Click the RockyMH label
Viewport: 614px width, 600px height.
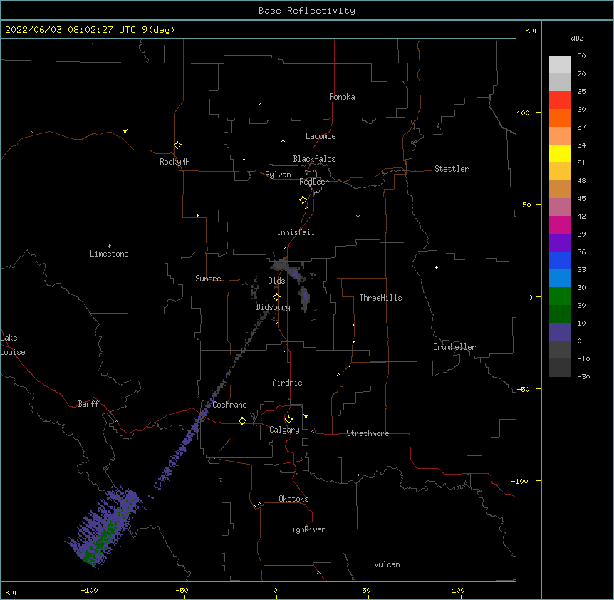tap(175, 162)
